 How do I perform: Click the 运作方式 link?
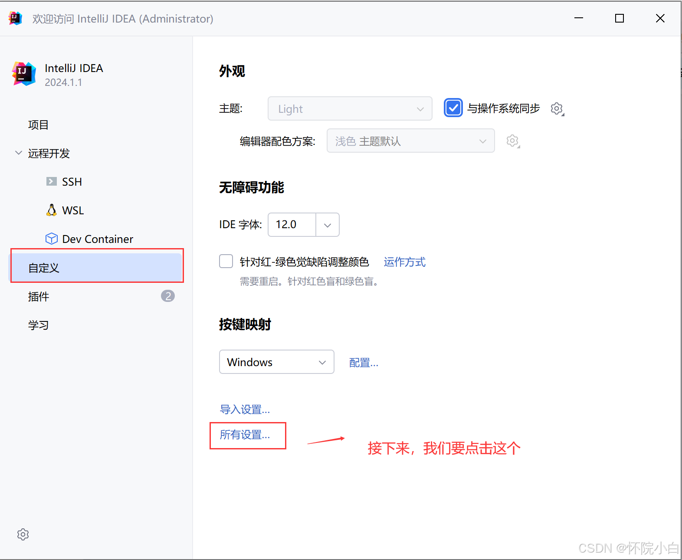coord(405,262)
